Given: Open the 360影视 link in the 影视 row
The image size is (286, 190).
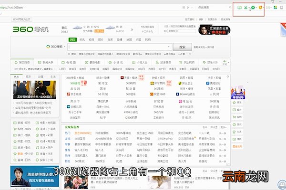Looking at the screenshot, I should [x=80, y=161].
